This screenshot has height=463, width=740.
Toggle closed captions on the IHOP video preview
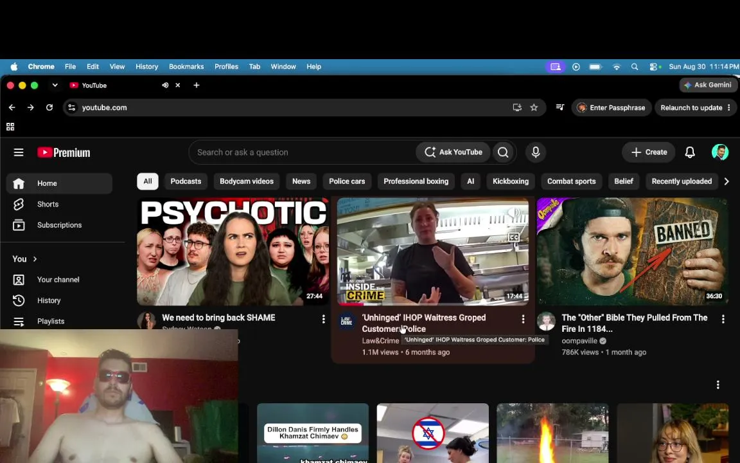coord(513,237)
